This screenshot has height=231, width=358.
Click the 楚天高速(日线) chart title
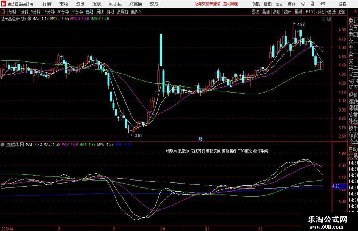point(13,19)
